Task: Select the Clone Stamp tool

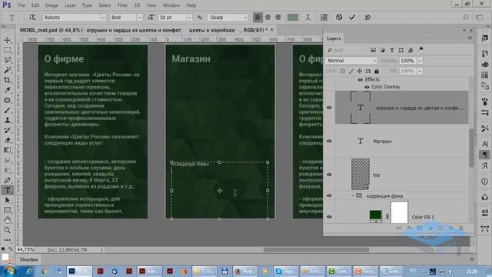Action: point(7,120)
